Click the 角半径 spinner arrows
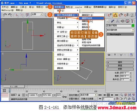 point(130,80)
